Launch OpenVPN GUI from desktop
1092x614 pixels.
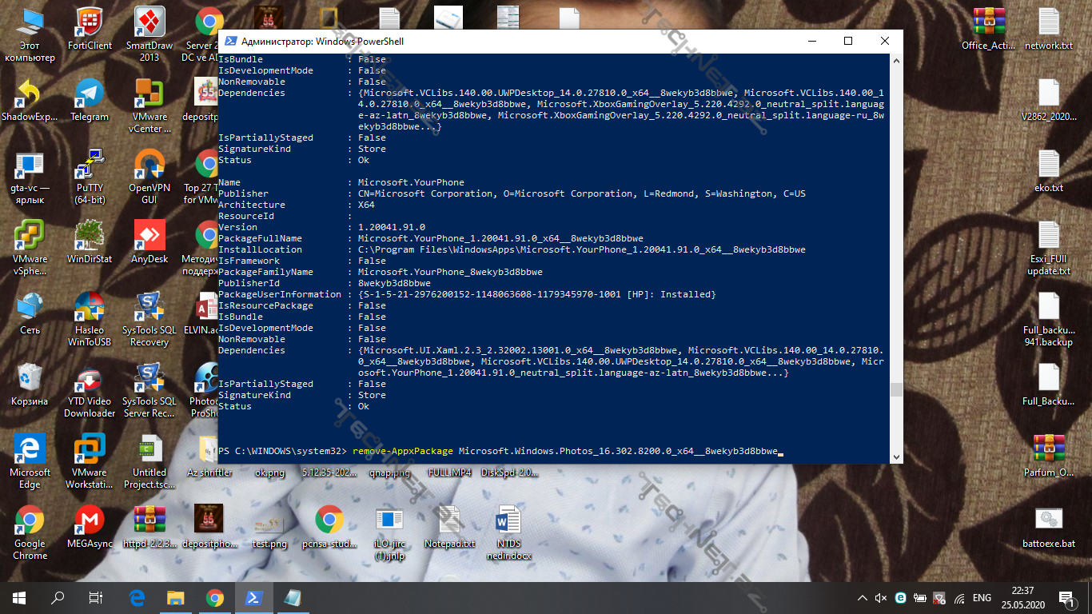149,165
